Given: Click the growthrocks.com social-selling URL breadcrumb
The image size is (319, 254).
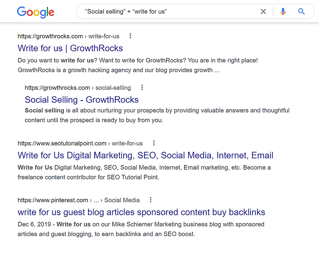Looking at the screenshot, I should click(x=78, y=88).
